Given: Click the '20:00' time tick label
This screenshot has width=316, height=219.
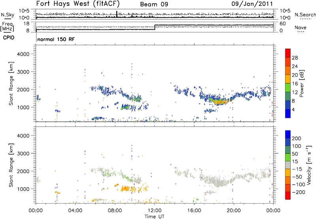Looking at the screenshot, I should (233, 211).
